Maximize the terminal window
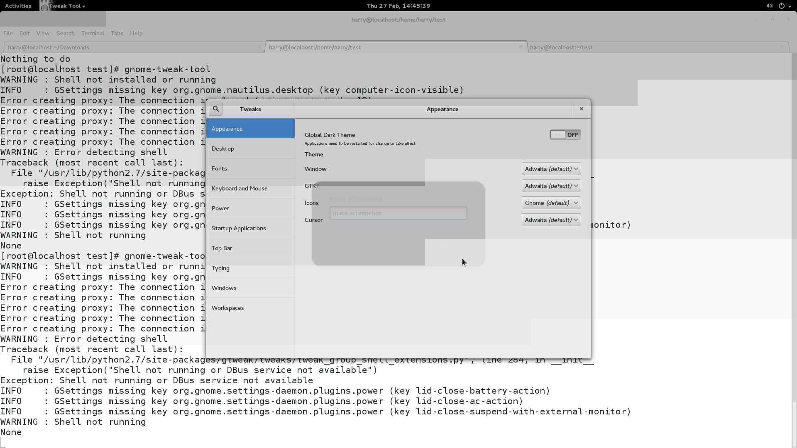 pyautogui.click(x=772, y=19)
